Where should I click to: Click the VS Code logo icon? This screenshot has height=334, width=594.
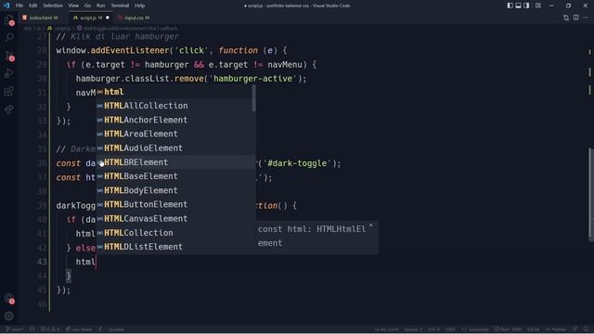pyautogui.click(x=6, y=6)
